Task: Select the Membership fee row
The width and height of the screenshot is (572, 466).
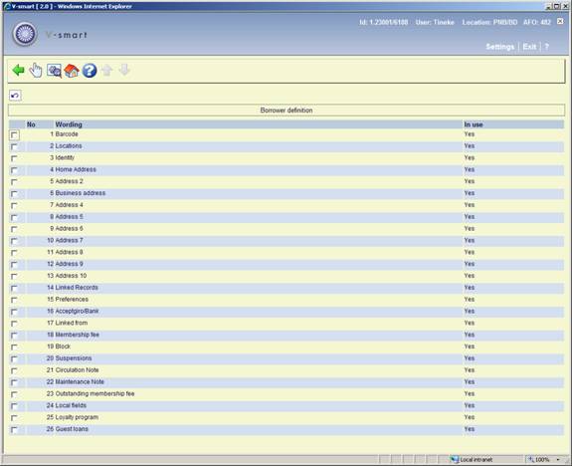Action: 286,335
